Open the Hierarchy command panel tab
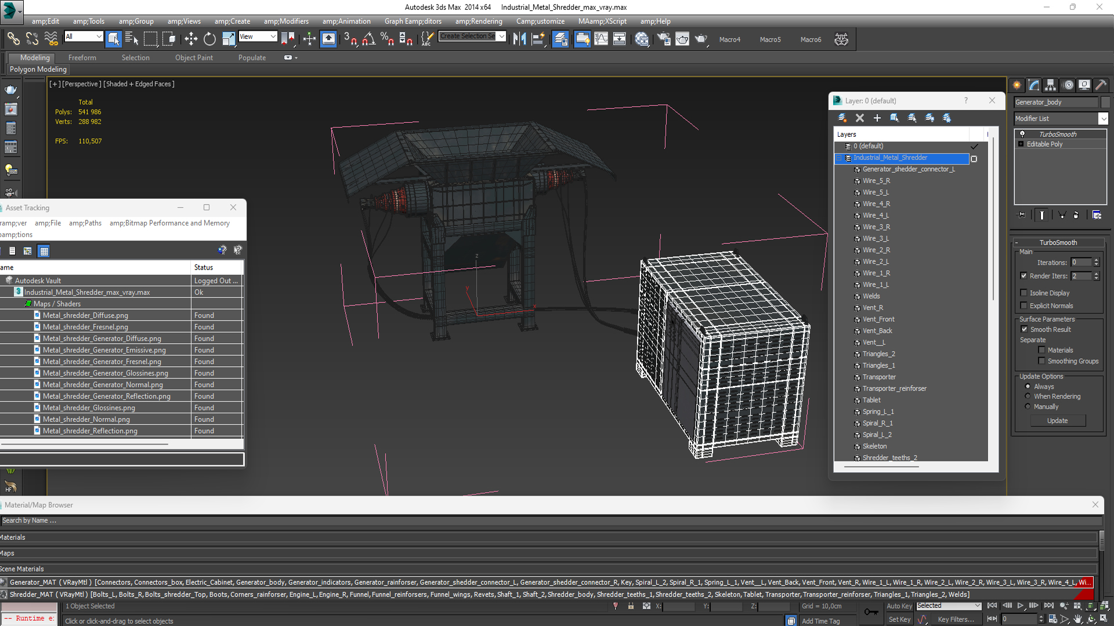This screenshot has height=626, width=1114. coord(1051,85)
